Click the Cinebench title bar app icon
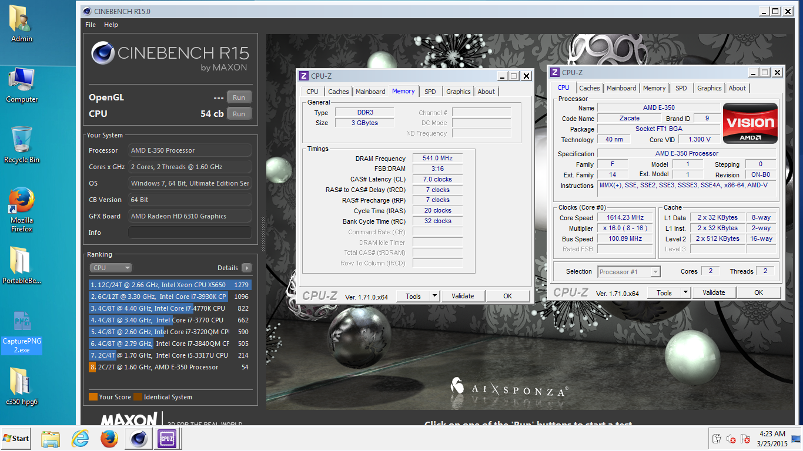803x451 pixels. [87, 11]
